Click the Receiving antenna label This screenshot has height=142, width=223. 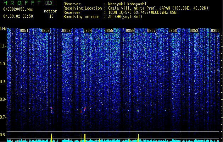(82, 17)
